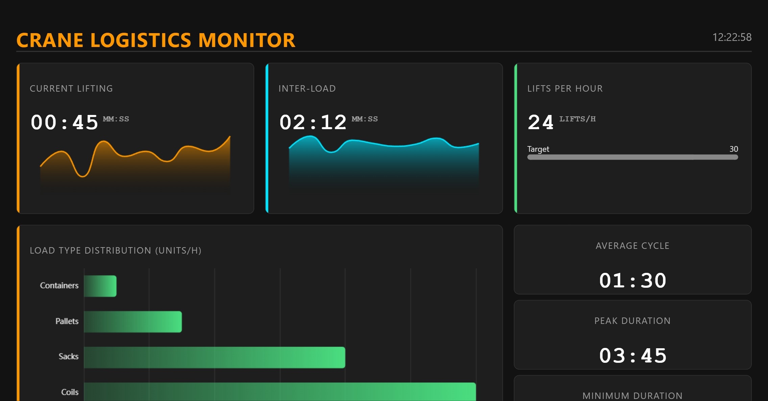Click the 12:22:58 clock readout

point(732,37)
